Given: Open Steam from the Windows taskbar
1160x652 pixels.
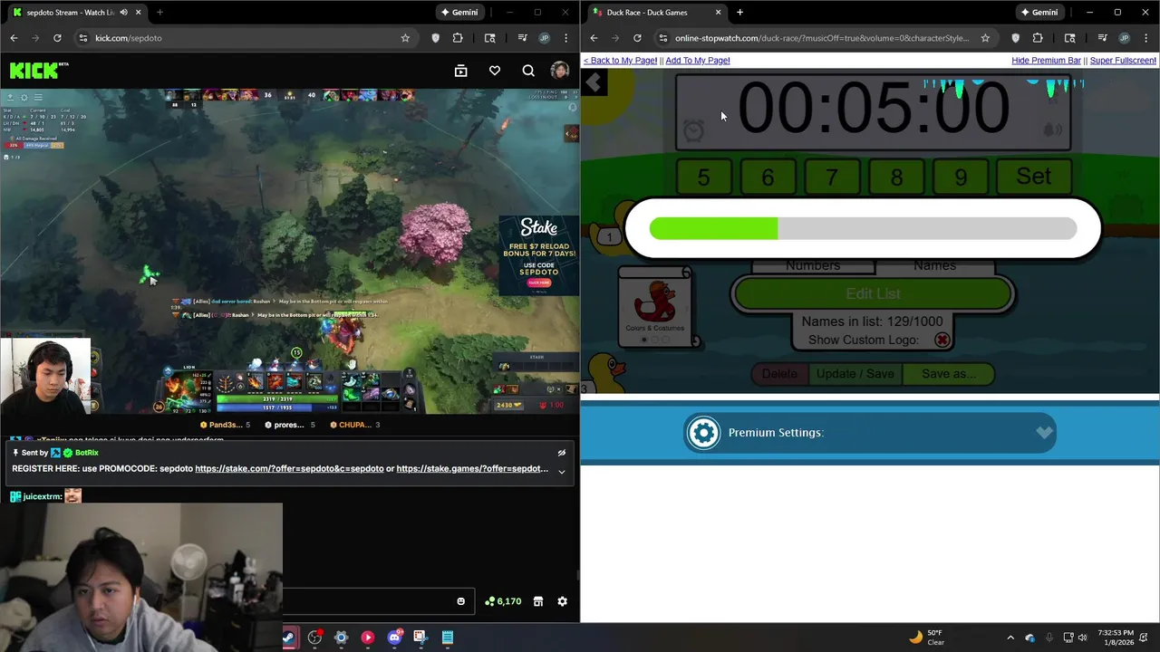Looking at the screenshot, I should [x=288, y=638].
